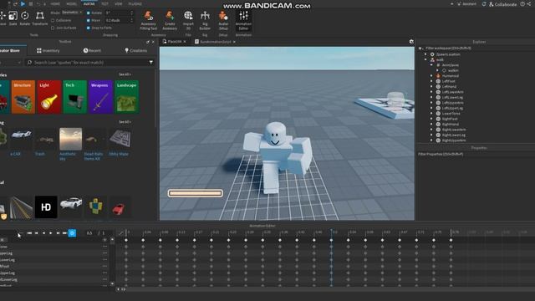Open the HD asset thumbnail
Screen dimensions: 535x301
click(x=46, y=207)
